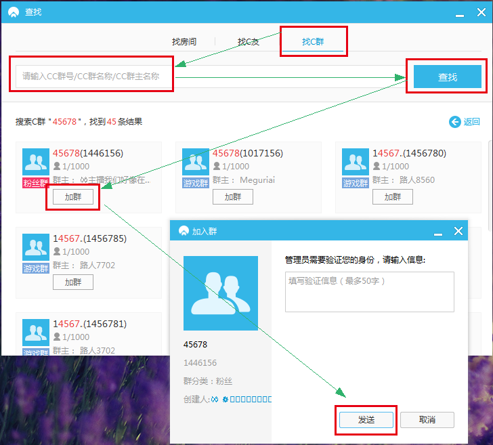
Task: Click owner name 路人3702
Action: coord(97,351)
